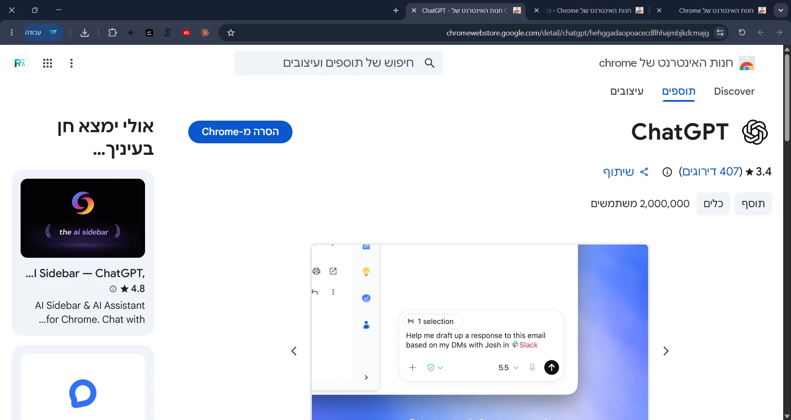Open the tab search dropdown
791x420 pixels.
(x=781, y=10)
